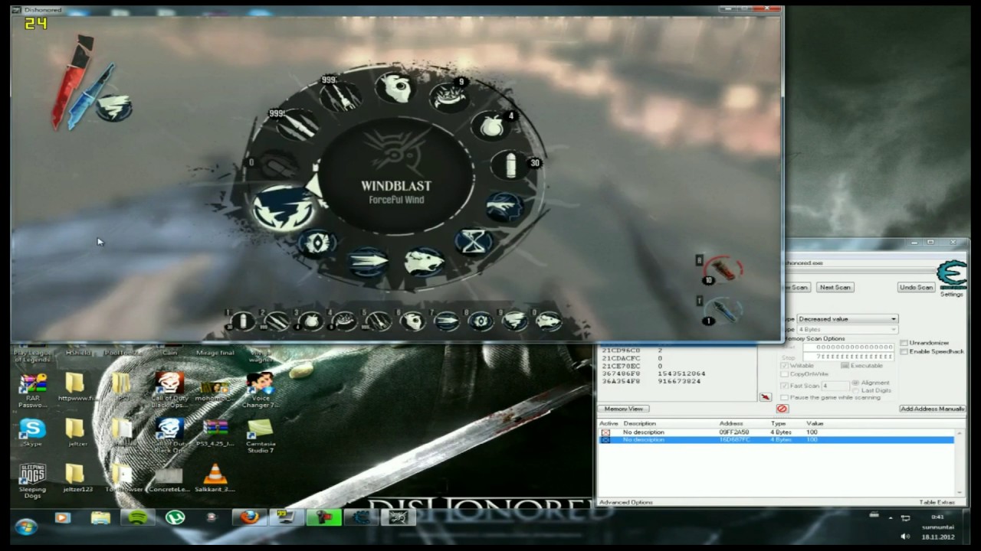The height and width of the screenshot is (551, 981).
Task: Open Memory View
Action: coord(624,409)
